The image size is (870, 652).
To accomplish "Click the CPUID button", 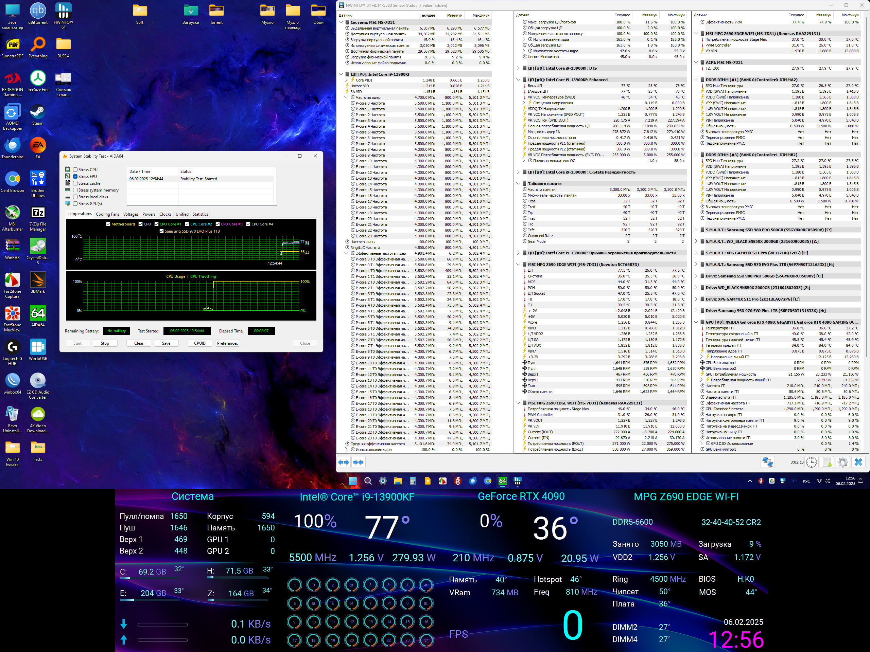I will [199, 343].
